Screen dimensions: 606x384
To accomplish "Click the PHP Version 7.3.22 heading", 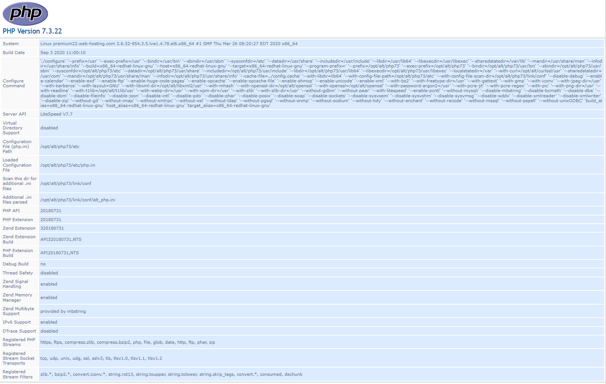I will coord(32,31).
